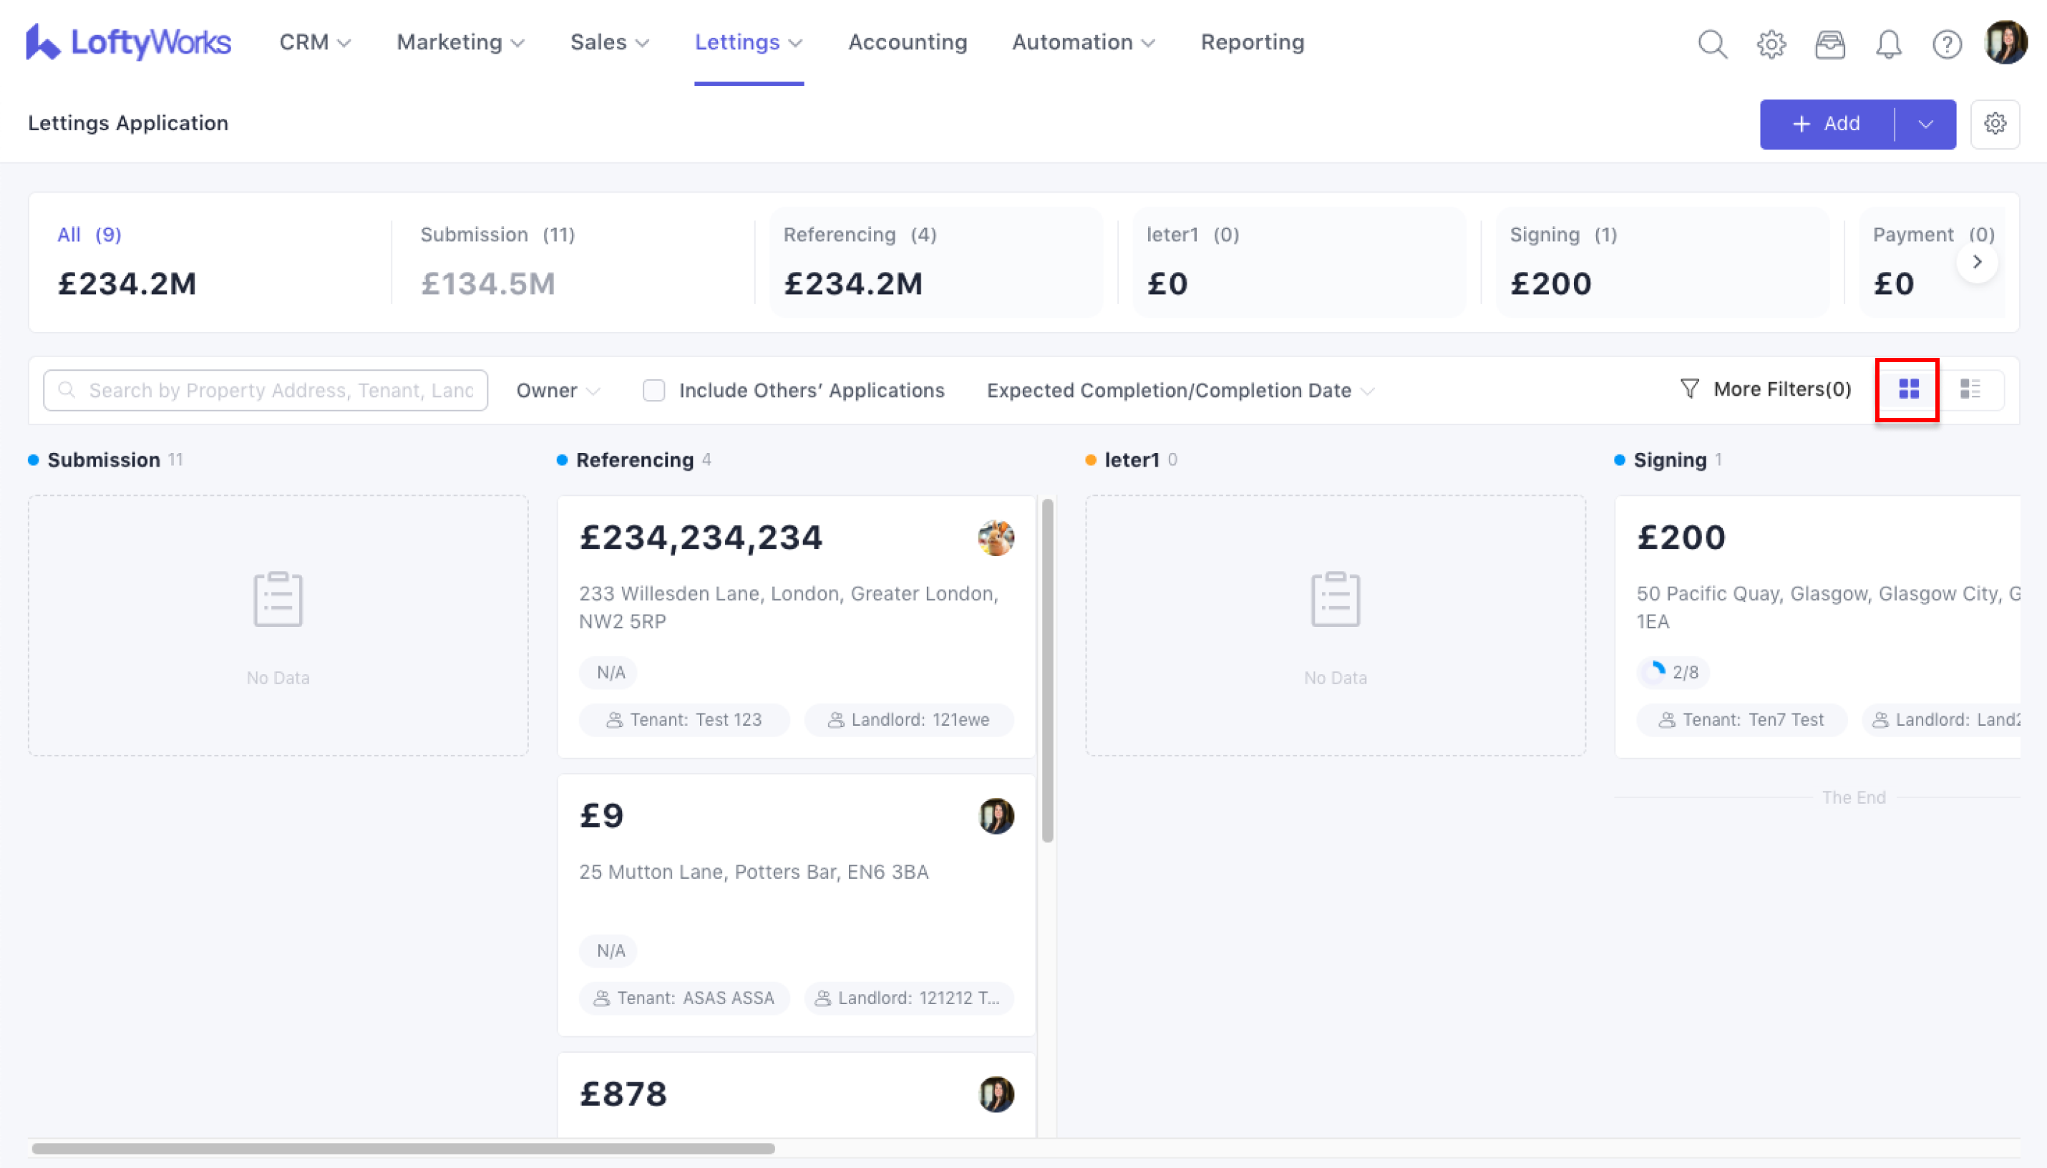The image size is (2047, 1168).
Task: Expand the Owner filter dropdown
Action: click(558, 391)
